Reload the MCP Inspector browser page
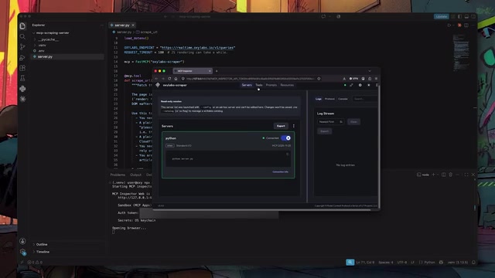This screenshot has height=278, width=495. pos(169,79)
